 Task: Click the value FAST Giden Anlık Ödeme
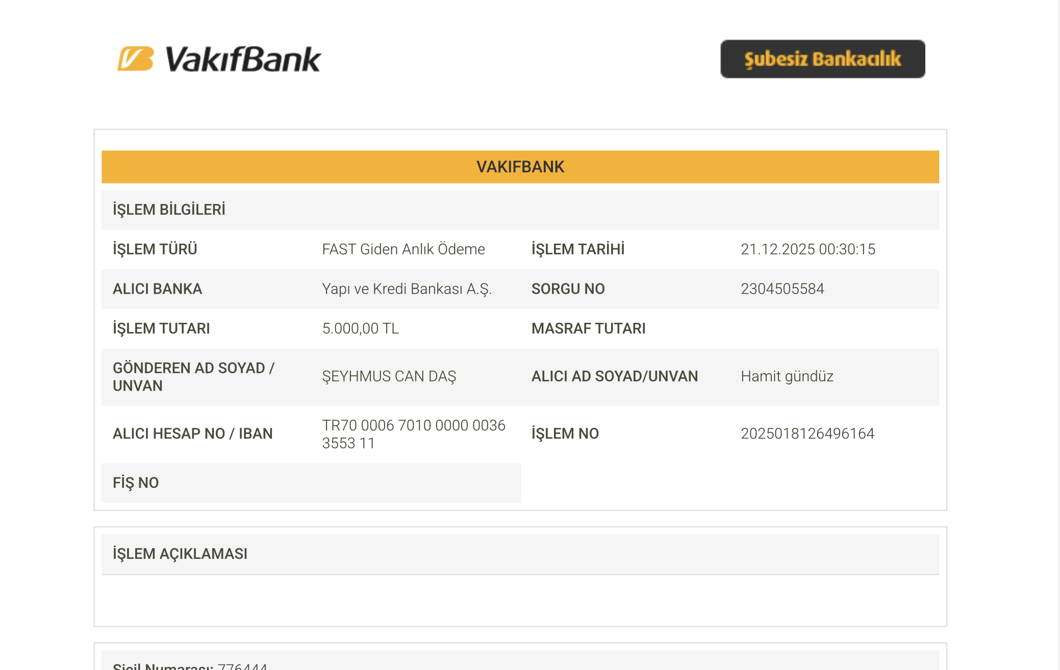pos(403,249)
